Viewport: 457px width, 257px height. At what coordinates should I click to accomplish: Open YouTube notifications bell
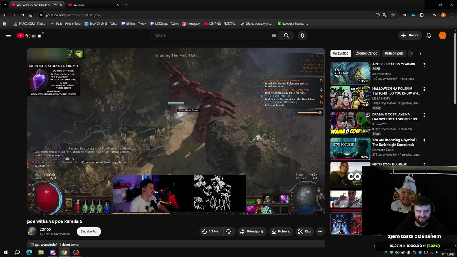(x=429, y=35)
